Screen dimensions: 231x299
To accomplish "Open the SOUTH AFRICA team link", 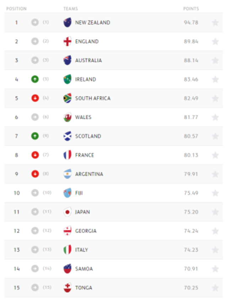I will tap(93, 98).
